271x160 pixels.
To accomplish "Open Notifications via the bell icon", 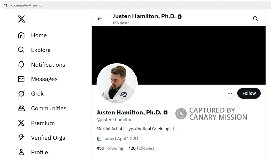I will tap(21, 64).
